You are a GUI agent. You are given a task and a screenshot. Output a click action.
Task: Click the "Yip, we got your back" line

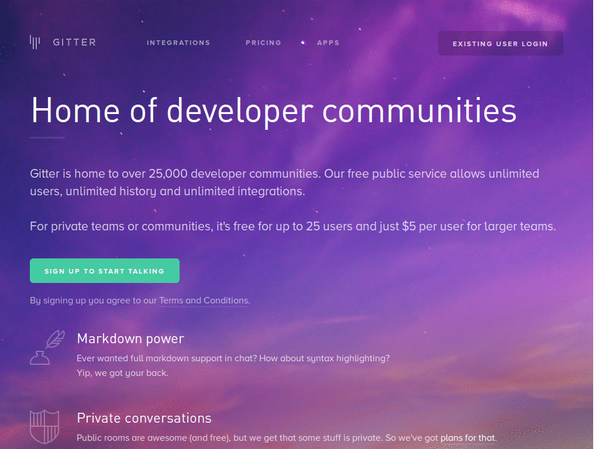pyautogui.click(x=122, y=373)
